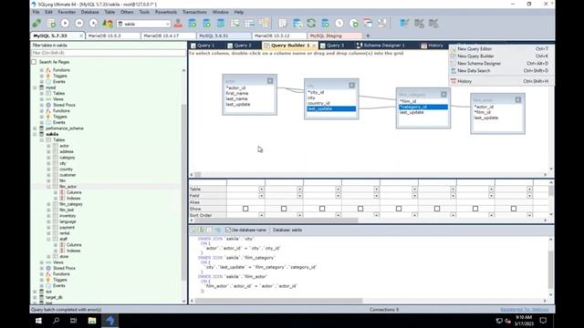Click the green refresh icon in SQL pane toolbar
Image resolution: width=584 pixels, height=328 pixels.
pyautogui.click(x=202, y=230)
